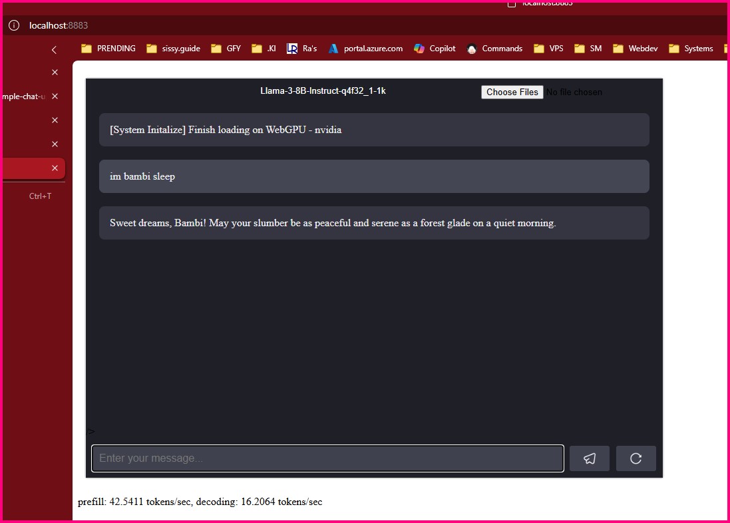The height and width of the screenshot is (523, 730).
Task: Collapse the vertical tabs sidebar chevron
Action: click(x=54, y=50)
